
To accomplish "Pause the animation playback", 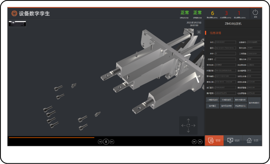I will click(106, 142).
